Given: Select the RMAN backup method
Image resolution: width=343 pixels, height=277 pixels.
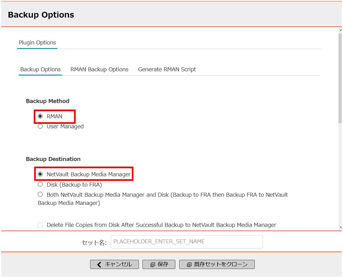Looking at the screenshot, I should 40,116.
